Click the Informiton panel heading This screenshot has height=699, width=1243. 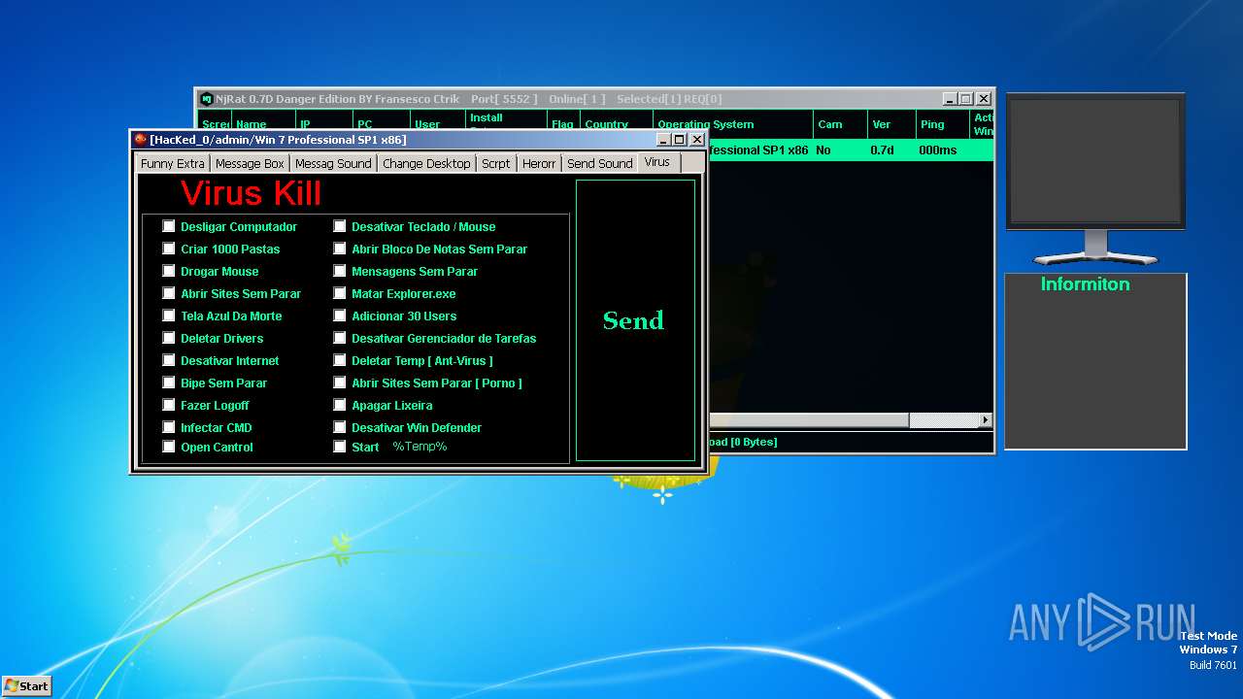coord(1085,284)
